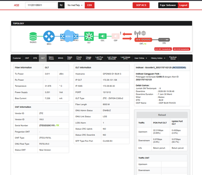The image size is (202, 175).
Task: Switch to the Customer tab
Action: (x=17, y=58)
